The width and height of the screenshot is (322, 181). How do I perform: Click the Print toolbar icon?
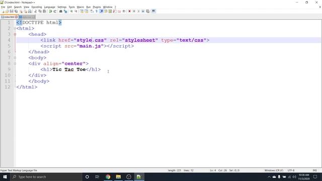pyautogui.click(x=30, y=11)
